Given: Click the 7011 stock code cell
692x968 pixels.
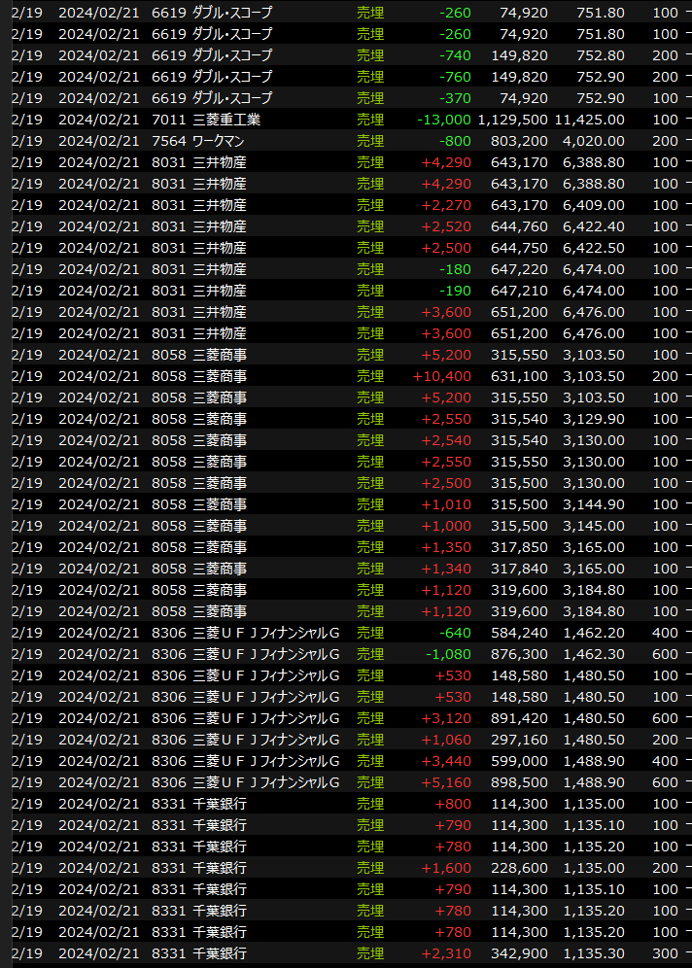Looking at the screenshot, I should (x=167, y=120).
